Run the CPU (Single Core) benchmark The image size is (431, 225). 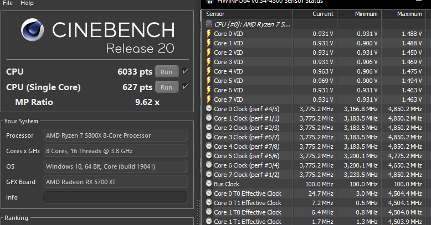pos(167,87)
